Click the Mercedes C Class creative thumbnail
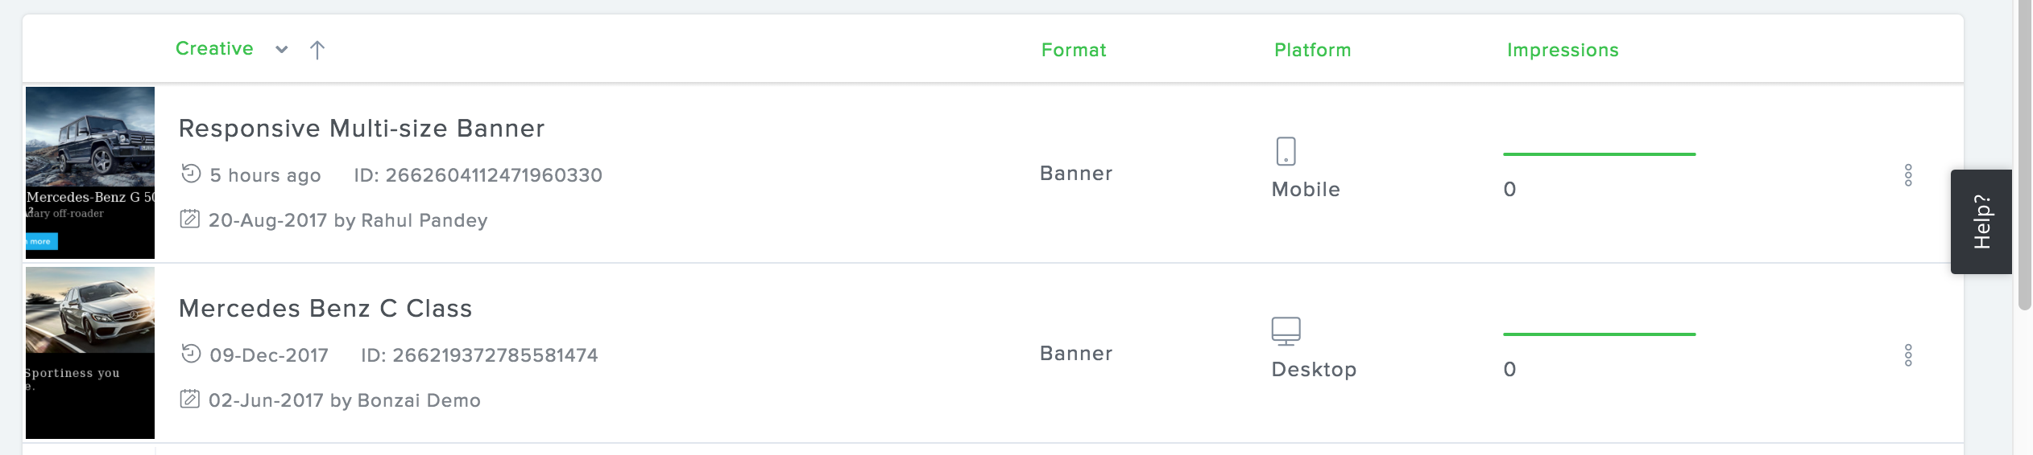 [x=90, y=352]
